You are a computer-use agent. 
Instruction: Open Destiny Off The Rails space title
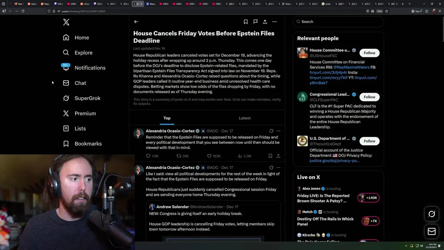click(325, 222)
